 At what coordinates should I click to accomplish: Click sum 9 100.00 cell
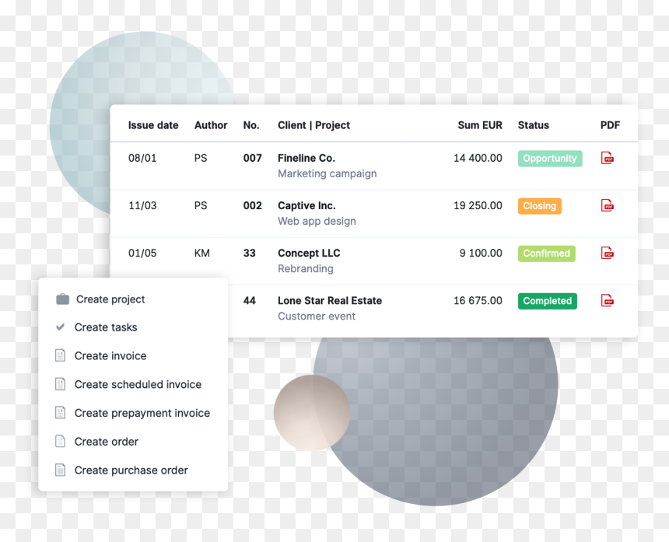pos(481,254)
